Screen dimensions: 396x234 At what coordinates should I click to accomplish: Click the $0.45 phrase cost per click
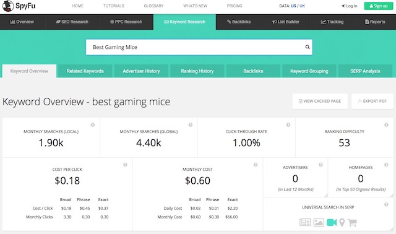click(85, 208)
